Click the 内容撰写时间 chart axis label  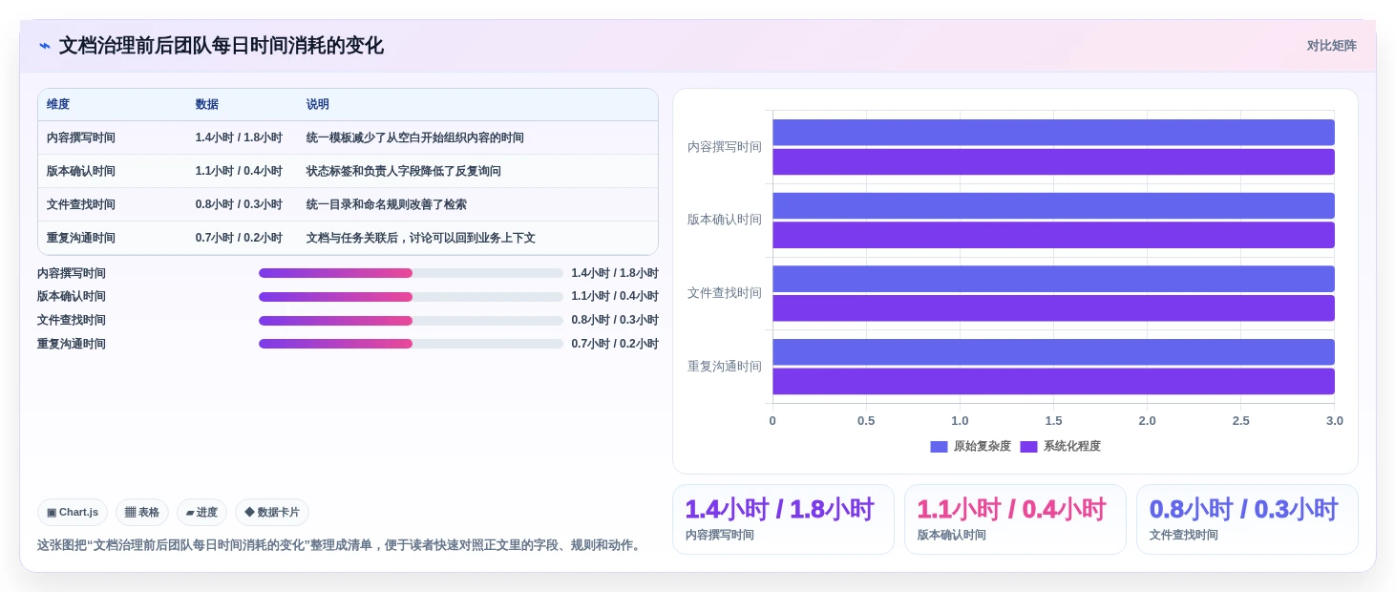(725, 147)
